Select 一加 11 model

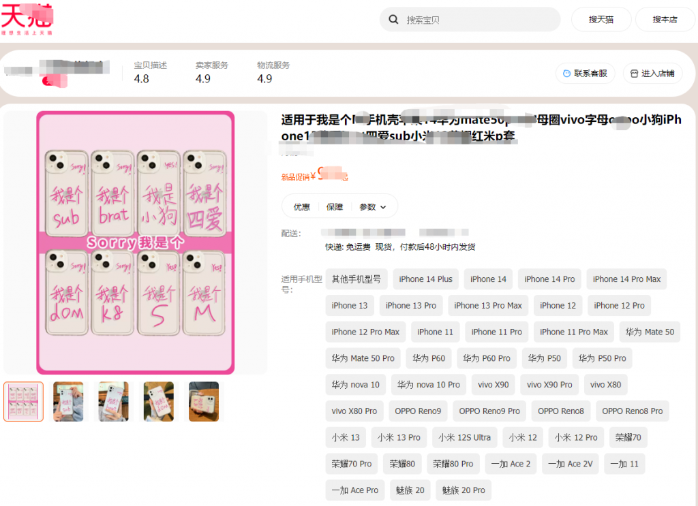[x=624, y=464]
